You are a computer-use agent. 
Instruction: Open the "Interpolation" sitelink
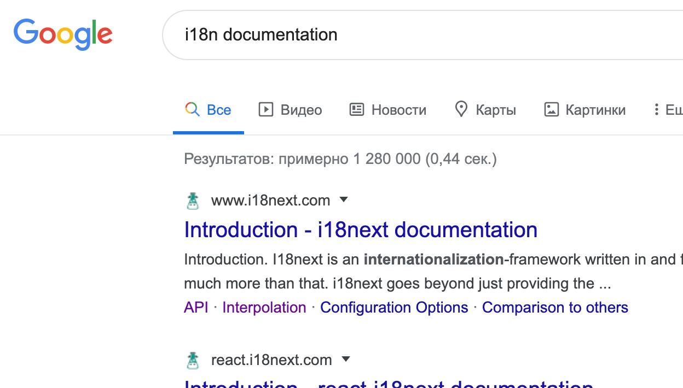pyautogui.click(x=264, y=308)
